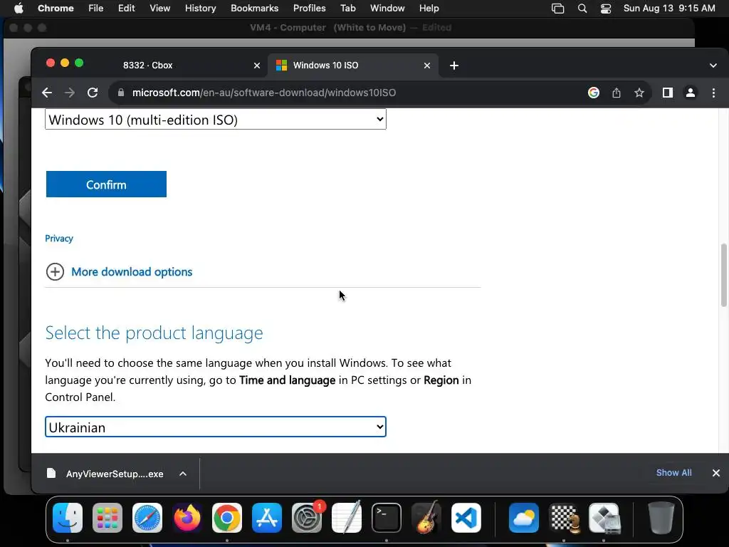Open Boot Camp Assistant from the Dock
The width and height of the screenshot is (729, 547).
604,517
